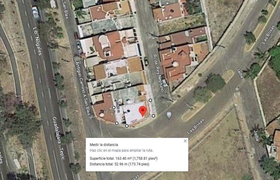Select the lowest measurement point on the polygon

(127, 126)
